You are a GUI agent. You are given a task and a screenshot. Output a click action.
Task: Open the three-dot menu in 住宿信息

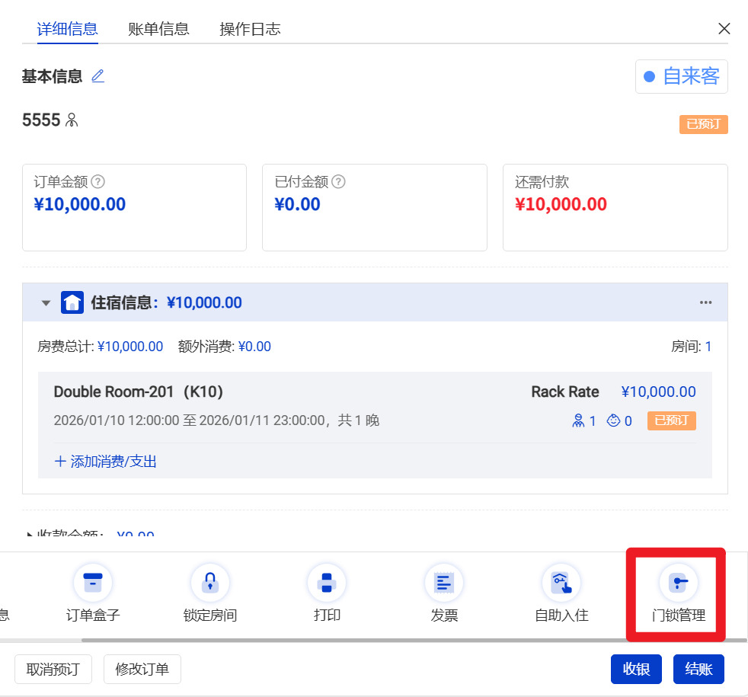point(706,302)
